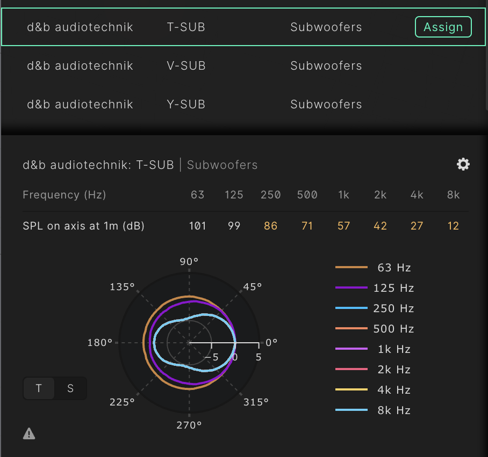This screenshot has height=457, width=488.
Task: Click the 180° label on polar plot
Action: click(99, 343)
